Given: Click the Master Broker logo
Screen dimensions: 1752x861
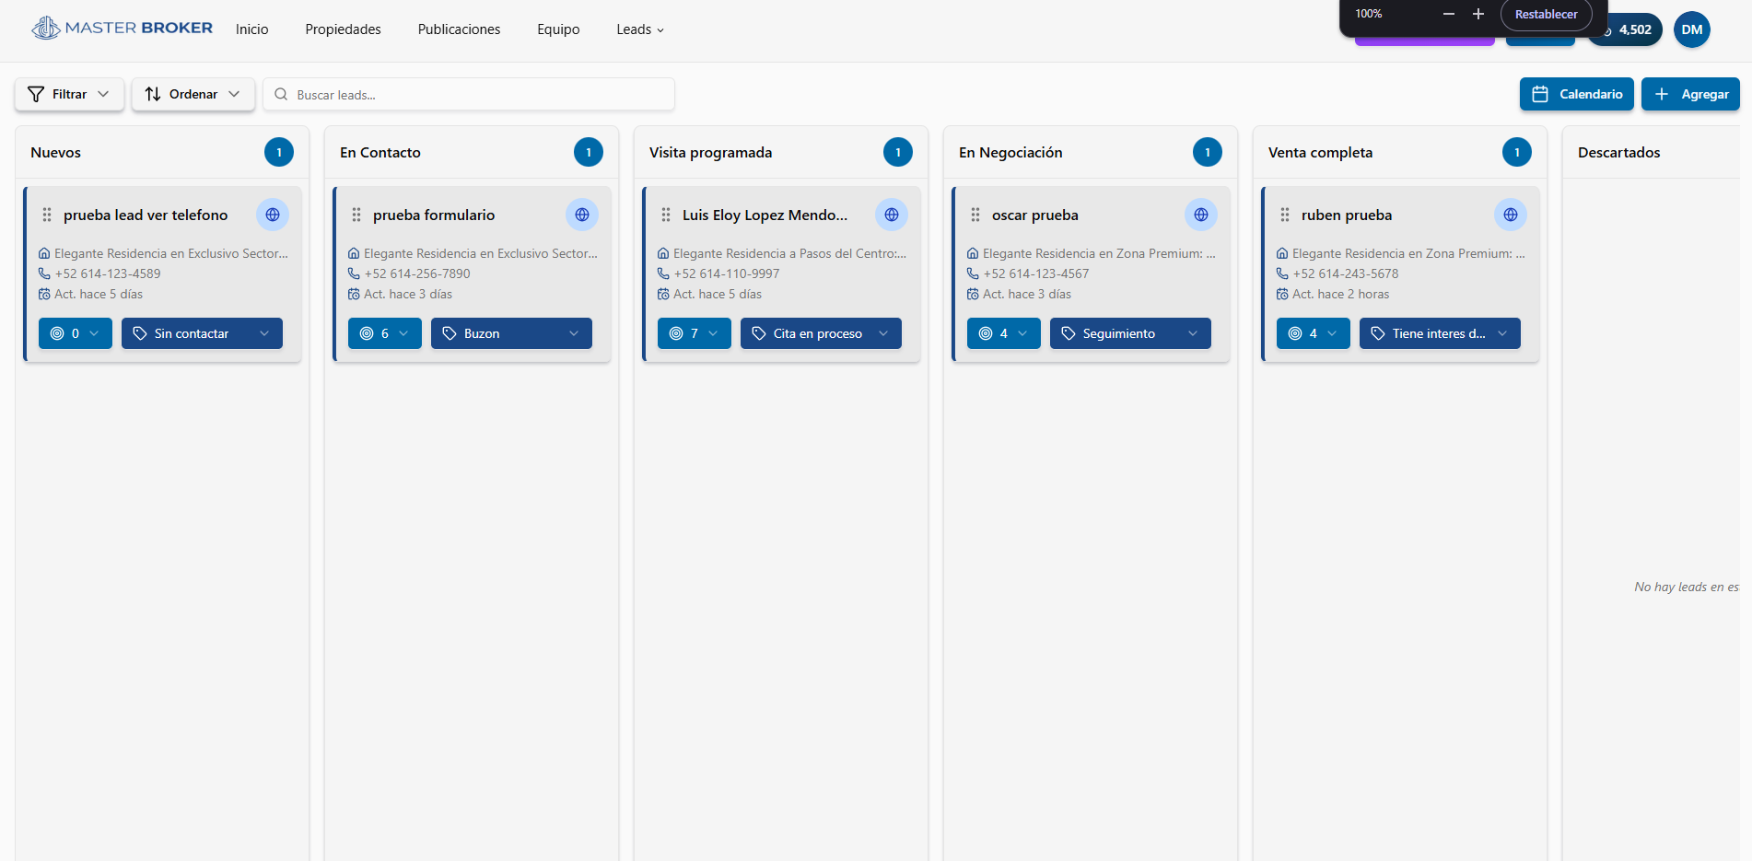Looking at the screenshot, I should click(123, 29).
